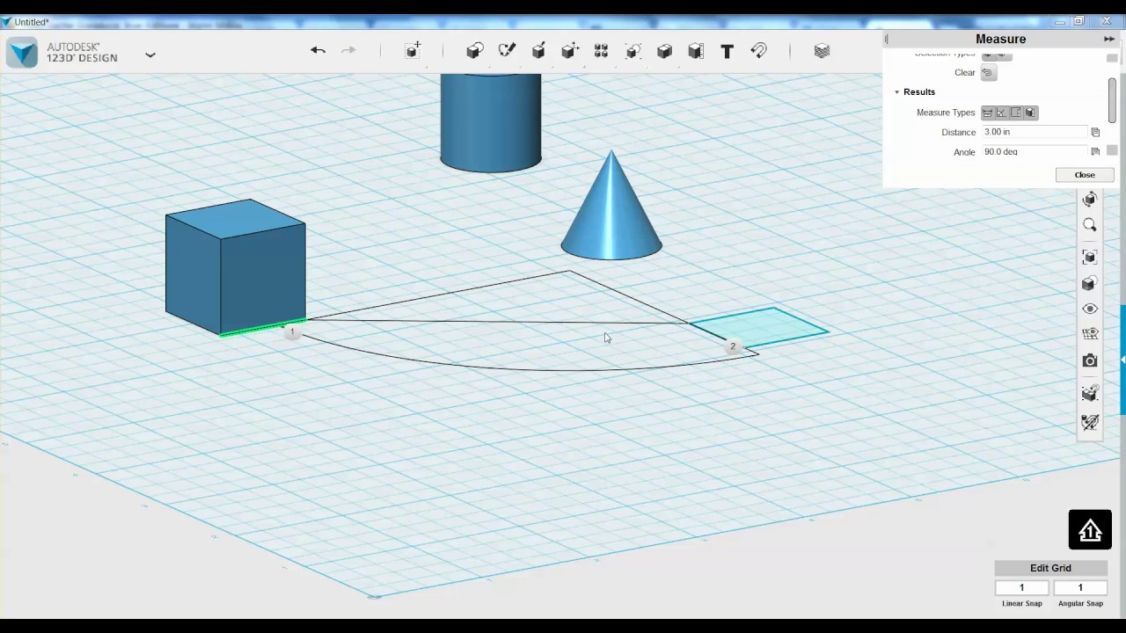
Task: Collapse the Measure panel with double arrows
Action: 1109,39
